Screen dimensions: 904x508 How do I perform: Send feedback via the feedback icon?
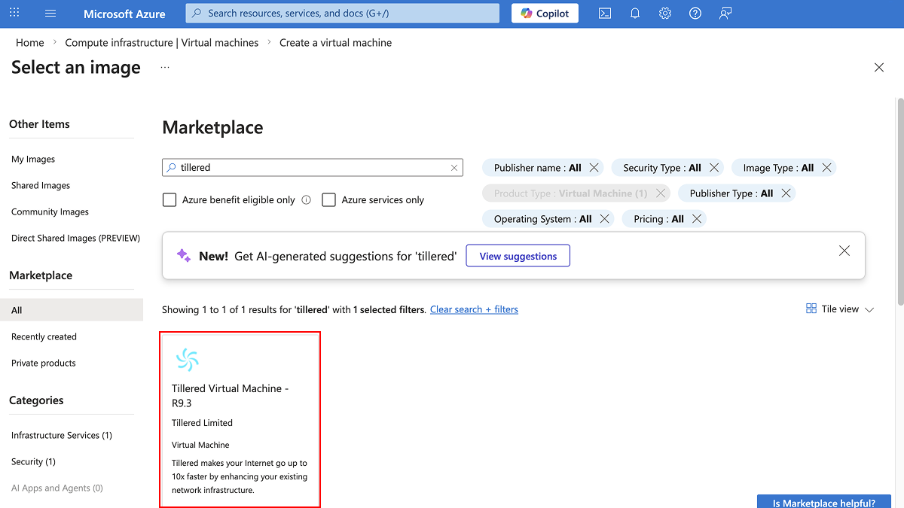pyautogui.click(x=725, y=13)
